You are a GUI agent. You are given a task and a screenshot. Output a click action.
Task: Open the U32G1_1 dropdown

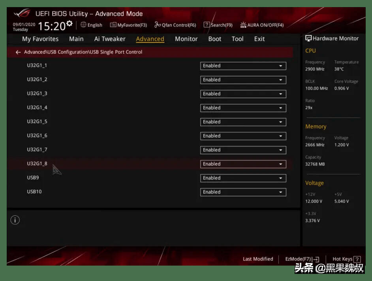click(243, 66)
